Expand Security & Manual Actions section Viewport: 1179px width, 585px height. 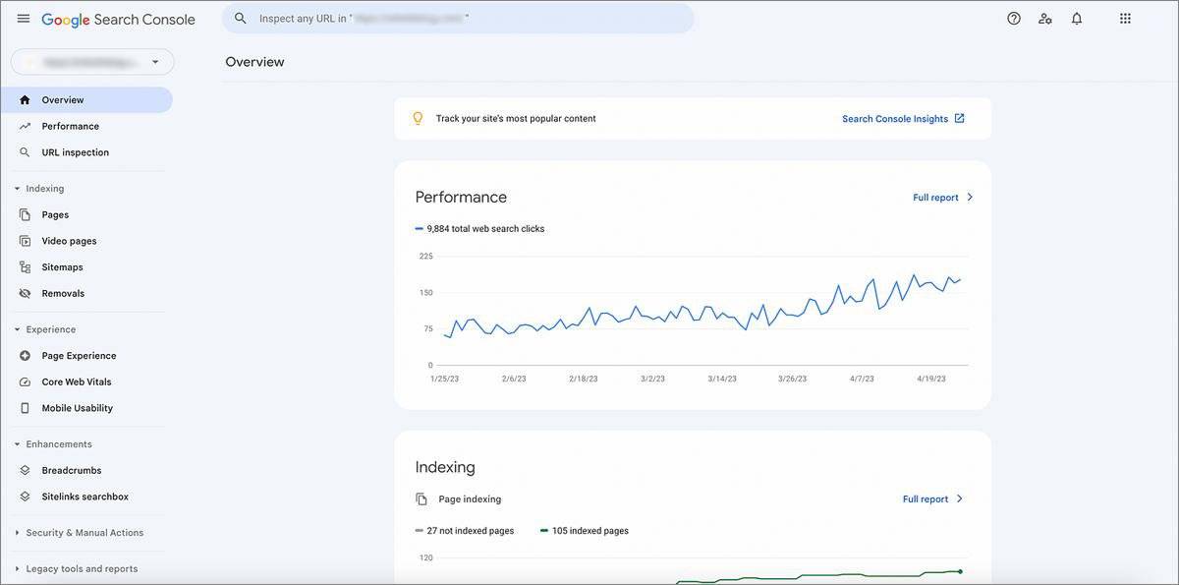[x=17, y=533]
